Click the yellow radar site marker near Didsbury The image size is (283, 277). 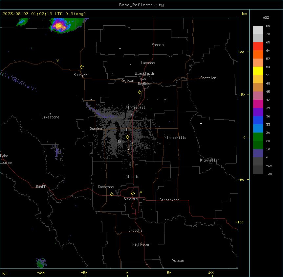point(127,137)
